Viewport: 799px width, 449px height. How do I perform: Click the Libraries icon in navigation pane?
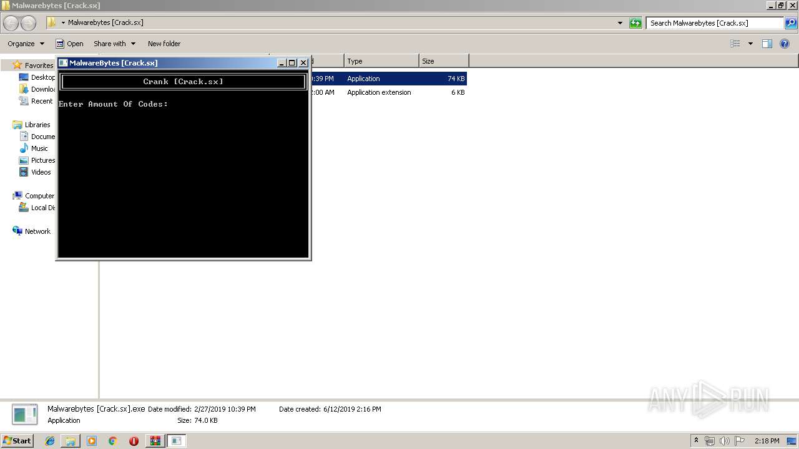point(17,125)
